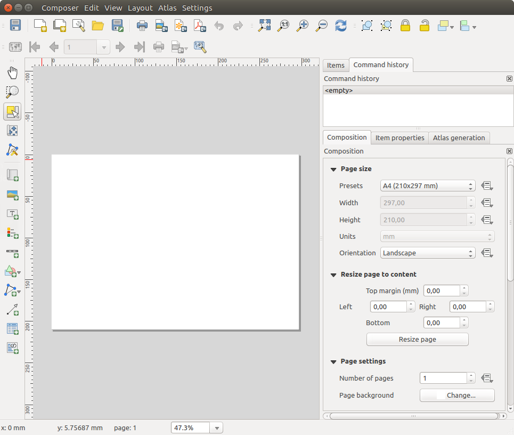
Task: Open the zoom percentage dropdown in the status bar
Action: point(217,428)
